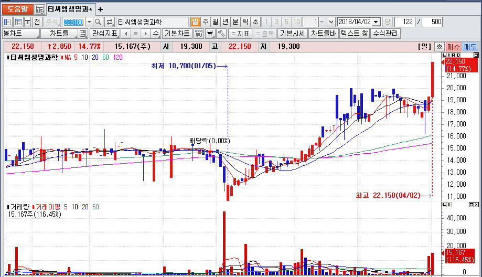Add a new tab with plus button
This screenshot has width=482, height=277.
(100, 9)
